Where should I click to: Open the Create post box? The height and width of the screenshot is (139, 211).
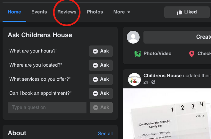point(177,37)
